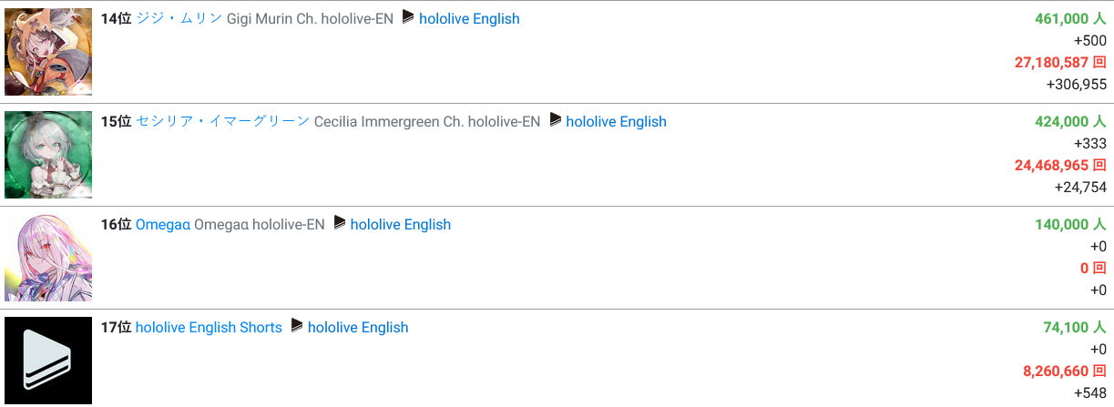The height and width of the screenshot is (407, 1114).
Task: Follow the blue Omegaα channel name link
Action: pos(163,224)
